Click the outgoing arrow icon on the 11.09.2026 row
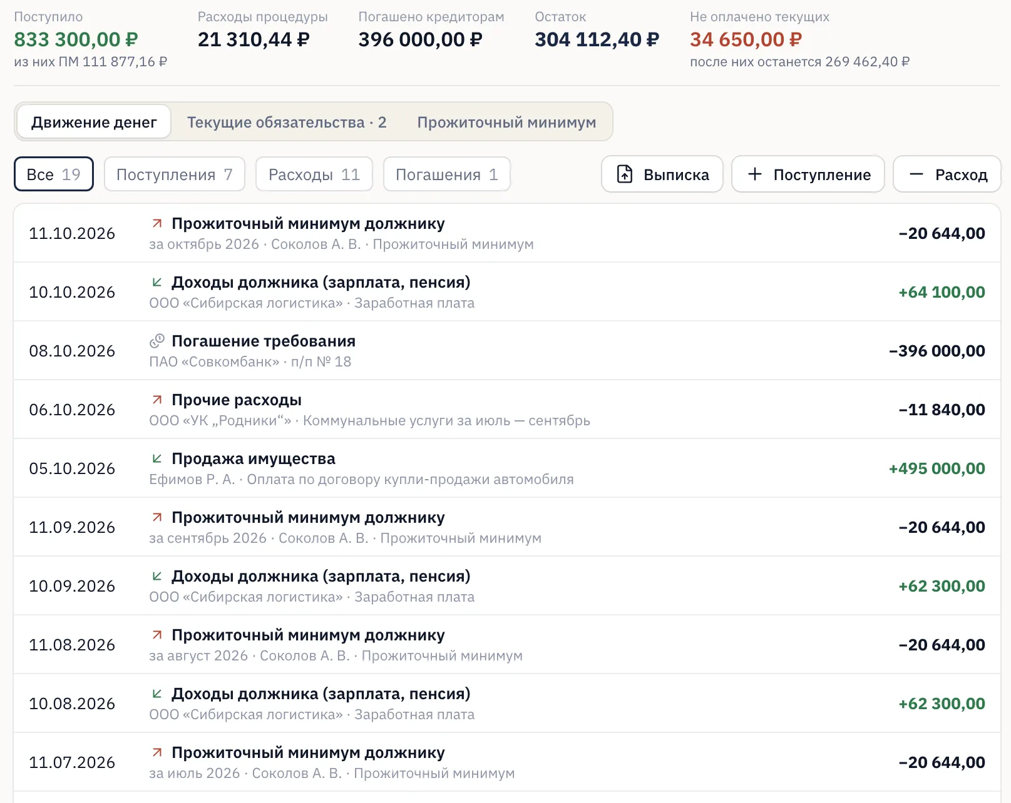The height and width of the screenshot is (803, 1011). [x=157, y=517]
